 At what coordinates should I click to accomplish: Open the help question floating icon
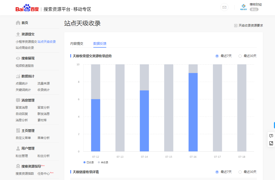pyautogui.click(x=271, y=136)
